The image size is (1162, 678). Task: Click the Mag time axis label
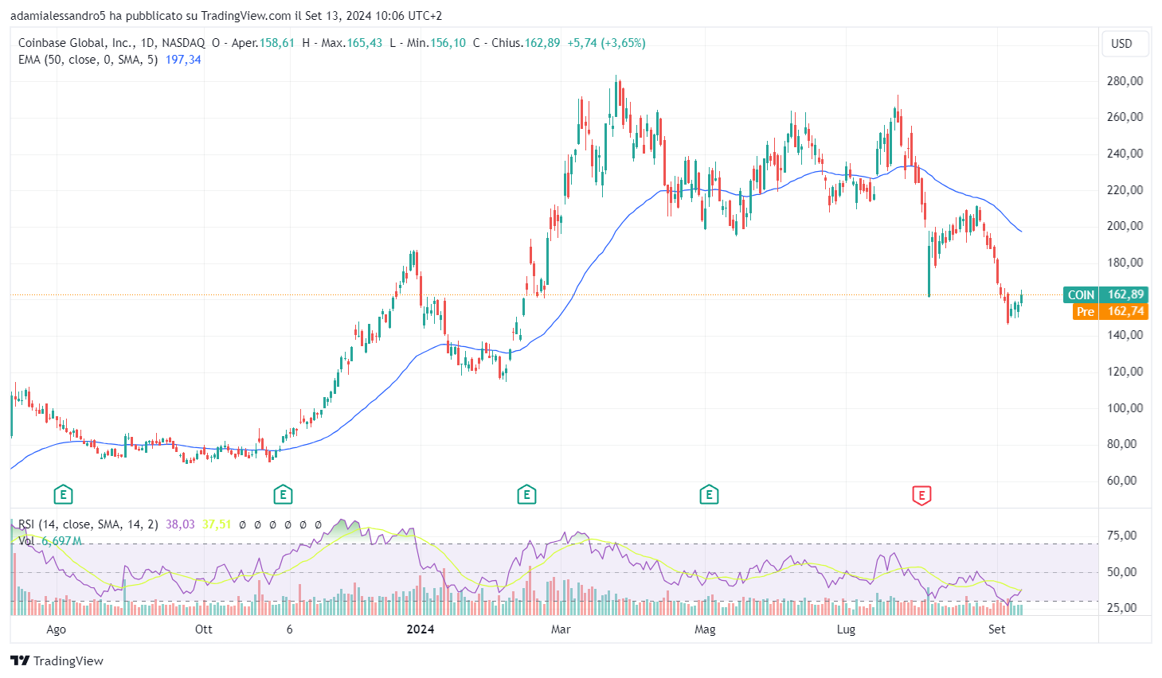(x=705, y=629)
